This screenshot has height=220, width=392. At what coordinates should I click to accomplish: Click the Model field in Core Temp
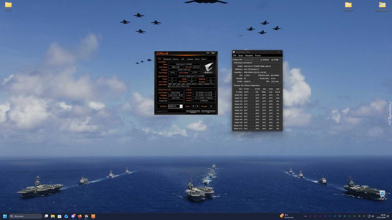pos(262,66)
